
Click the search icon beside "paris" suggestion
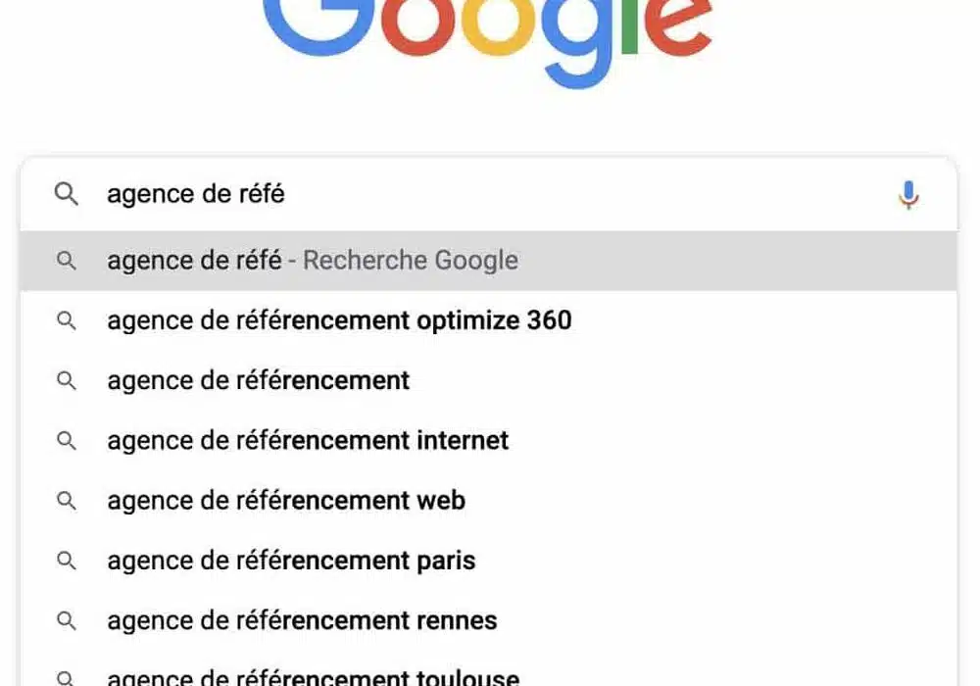point(67,562)
